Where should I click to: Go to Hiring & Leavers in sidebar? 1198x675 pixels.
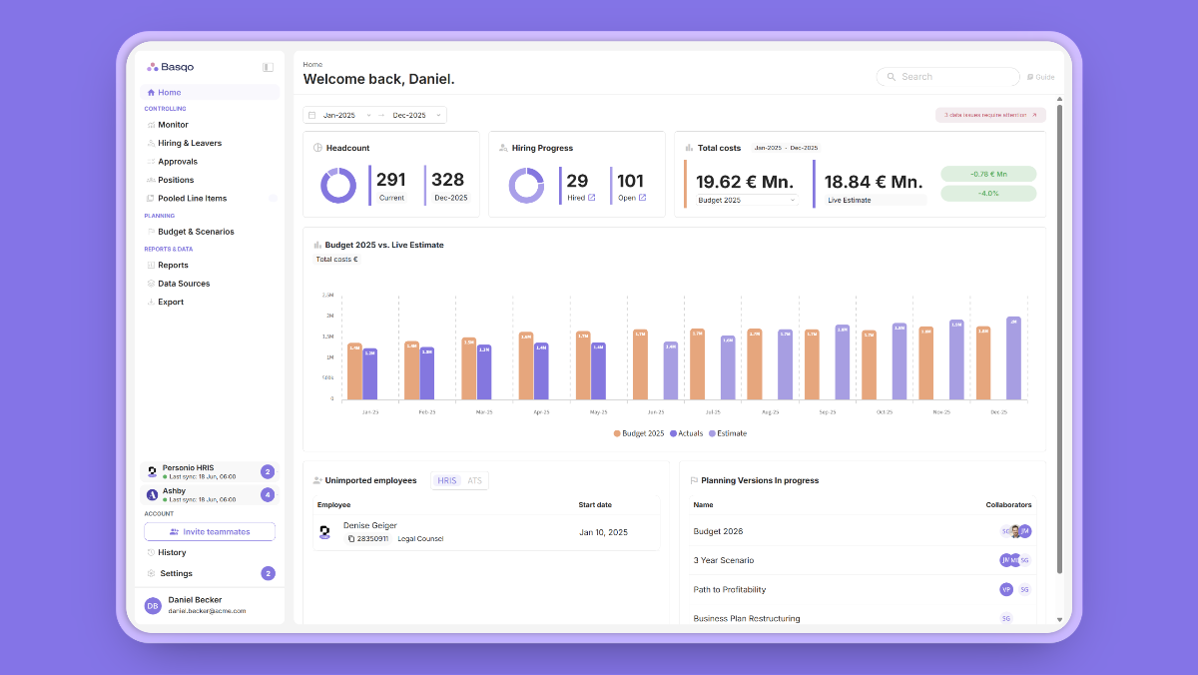[190, 143]
